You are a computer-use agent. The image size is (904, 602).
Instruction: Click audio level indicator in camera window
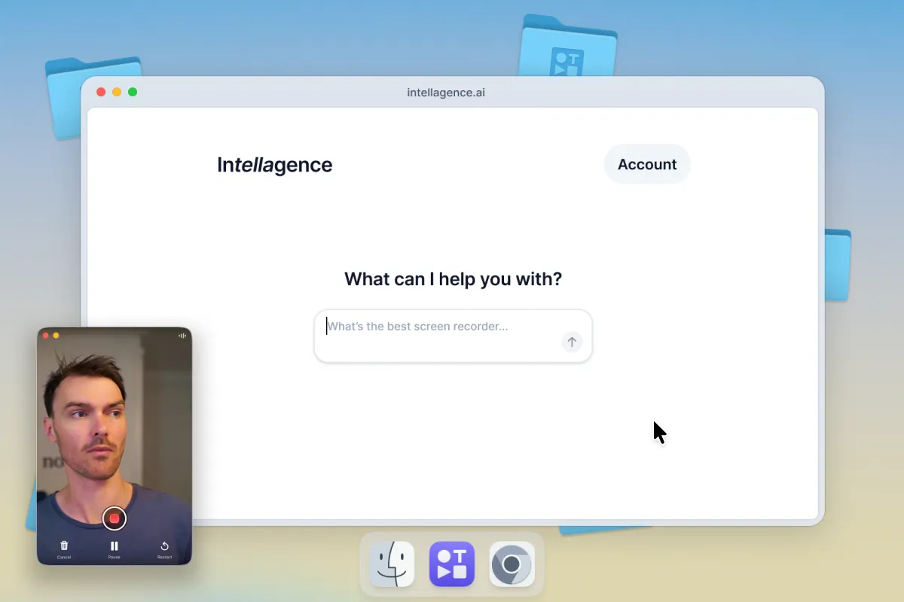click(x=182, y=336)
